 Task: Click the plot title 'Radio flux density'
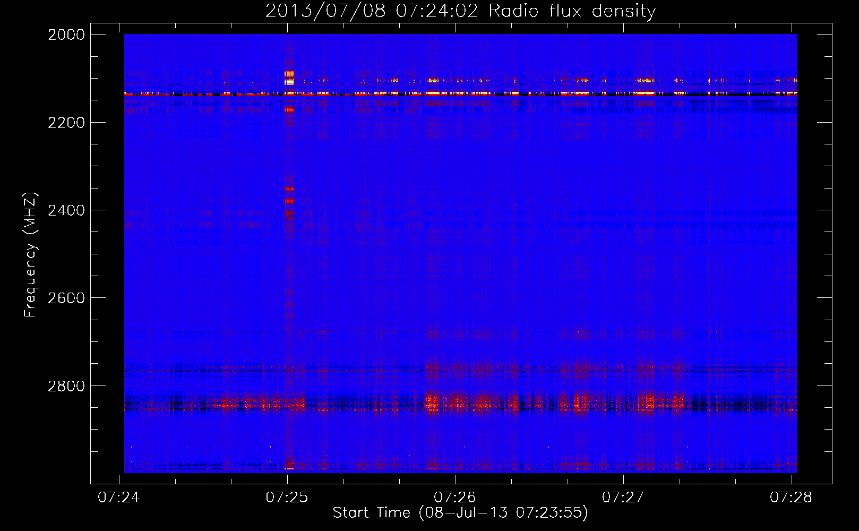click(x=572, y=11)
